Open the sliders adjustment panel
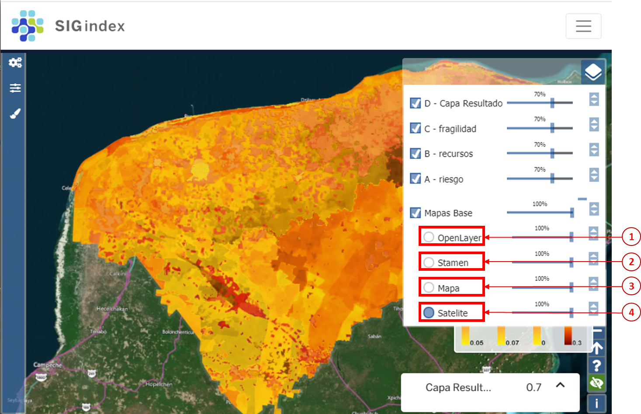The width and height of the screenshot is (641, 414). click(15, 88)
